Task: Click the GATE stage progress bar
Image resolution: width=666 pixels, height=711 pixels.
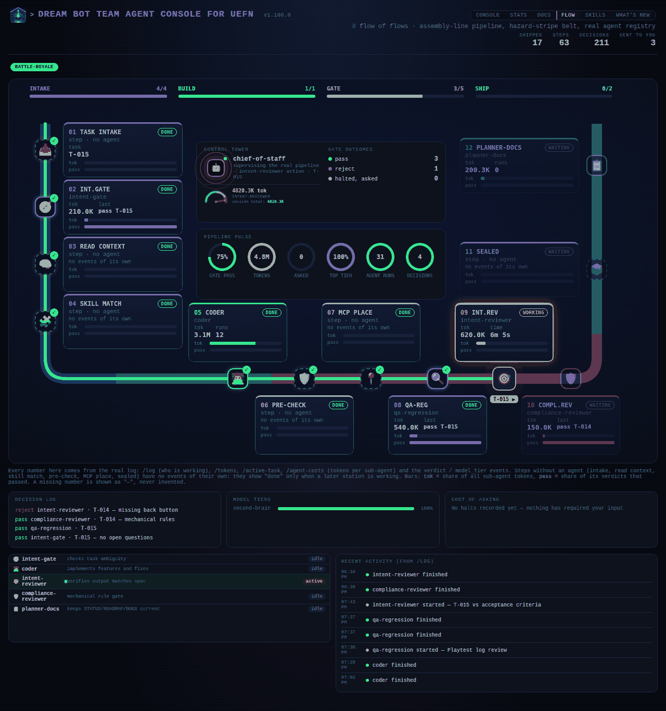Action: (x=395, y=96)
